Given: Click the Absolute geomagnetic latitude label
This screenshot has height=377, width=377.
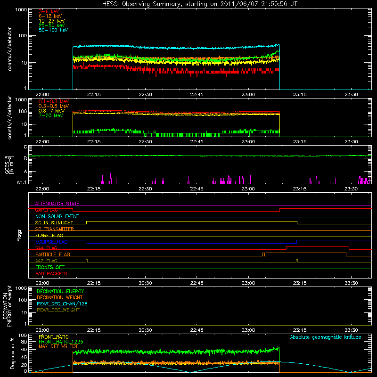Looking at the screenshot, I should (x=326, y=337).
